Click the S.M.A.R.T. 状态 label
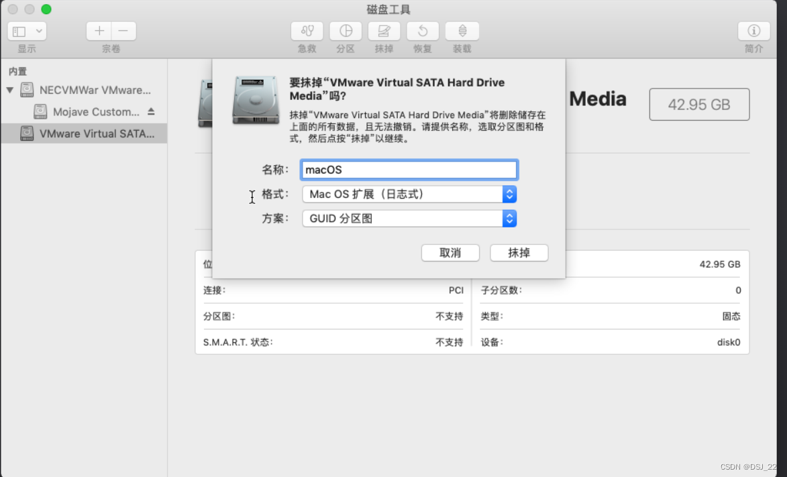 238,342
